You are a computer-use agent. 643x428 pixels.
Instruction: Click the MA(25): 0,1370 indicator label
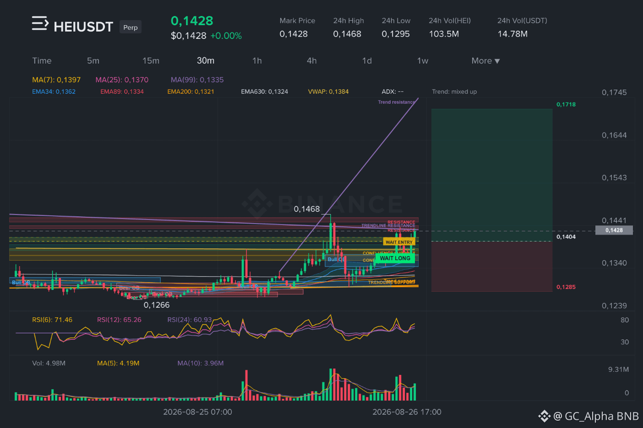[122, 80]
